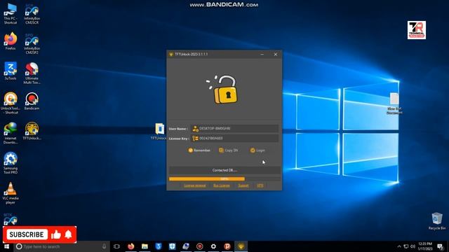The height and width of the screenshot is (252, 449).
Task: Select the New Text Document desktop icon
Action: pyautogui.click(x=394, y=104)
